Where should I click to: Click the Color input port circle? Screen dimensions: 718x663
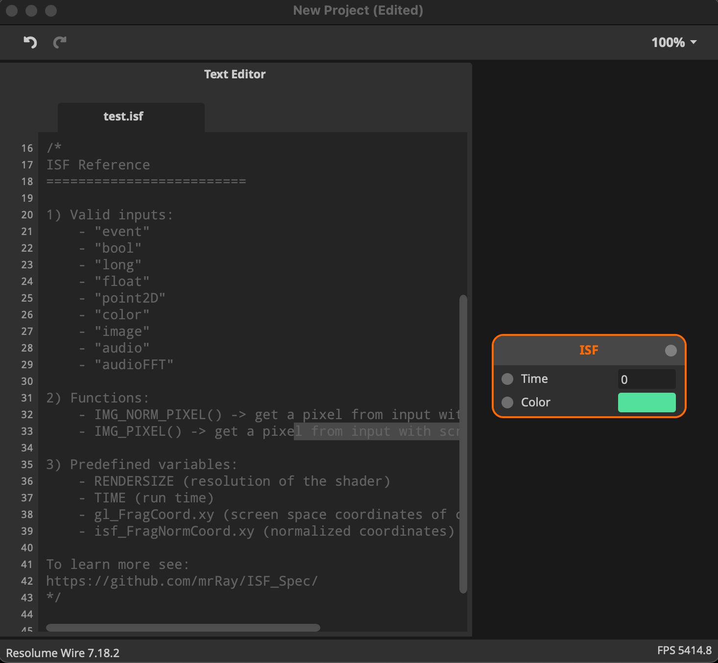tap(507, 403)
